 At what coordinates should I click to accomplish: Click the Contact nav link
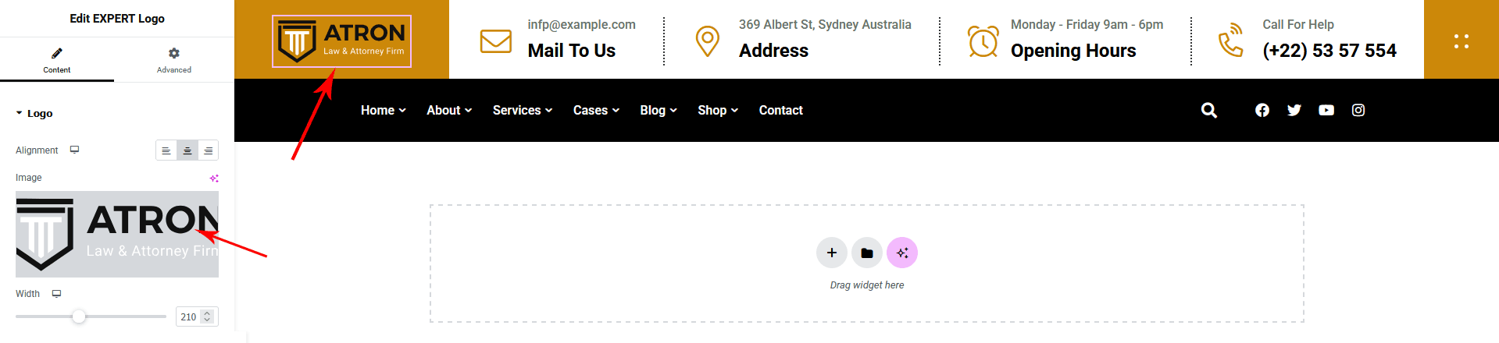[780, 111]
